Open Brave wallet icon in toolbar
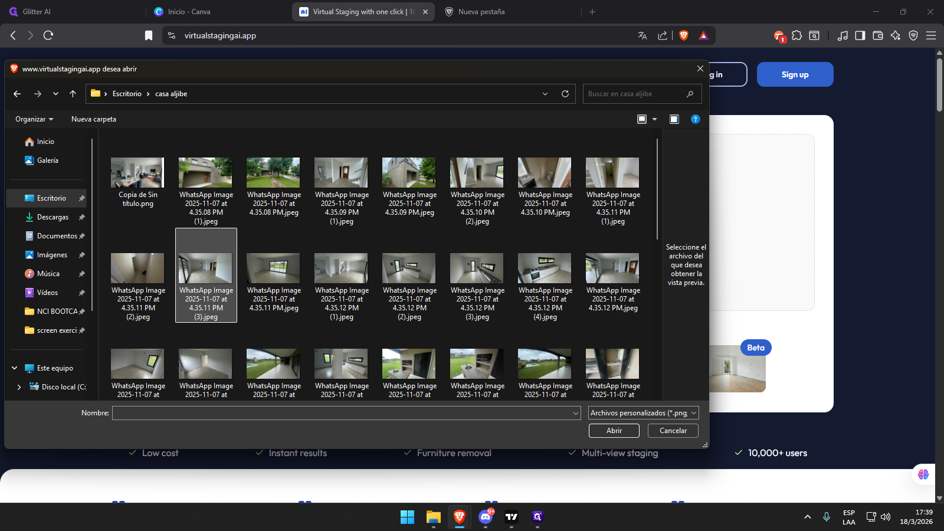The width and height of the screenshot is (944, 531). [877, 35]
